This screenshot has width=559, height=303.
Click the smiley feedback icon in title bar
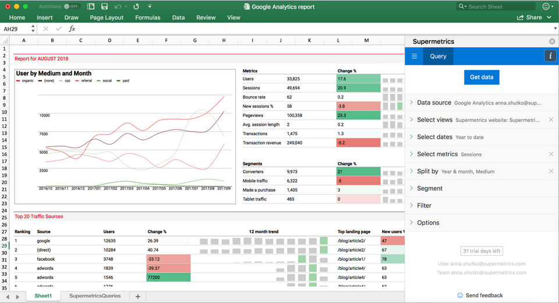546,6
